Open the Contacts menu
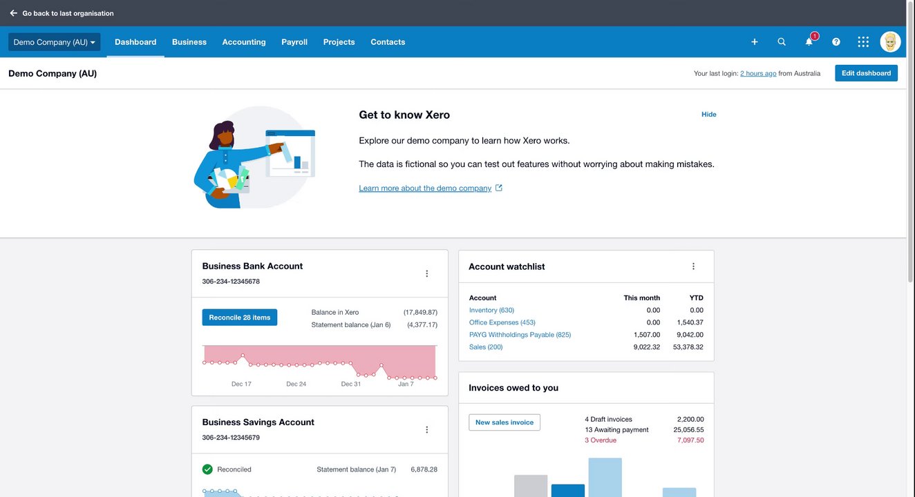915x497 pixels. point(388,42)
